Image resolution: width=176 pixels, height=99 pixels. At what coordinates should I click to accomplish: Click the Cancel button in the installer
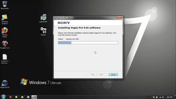113,75
